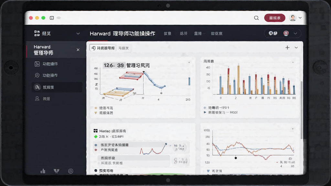Click the red pill button in title bar
The width and height of the screenshot is (331, 186).
coord(275,18)
